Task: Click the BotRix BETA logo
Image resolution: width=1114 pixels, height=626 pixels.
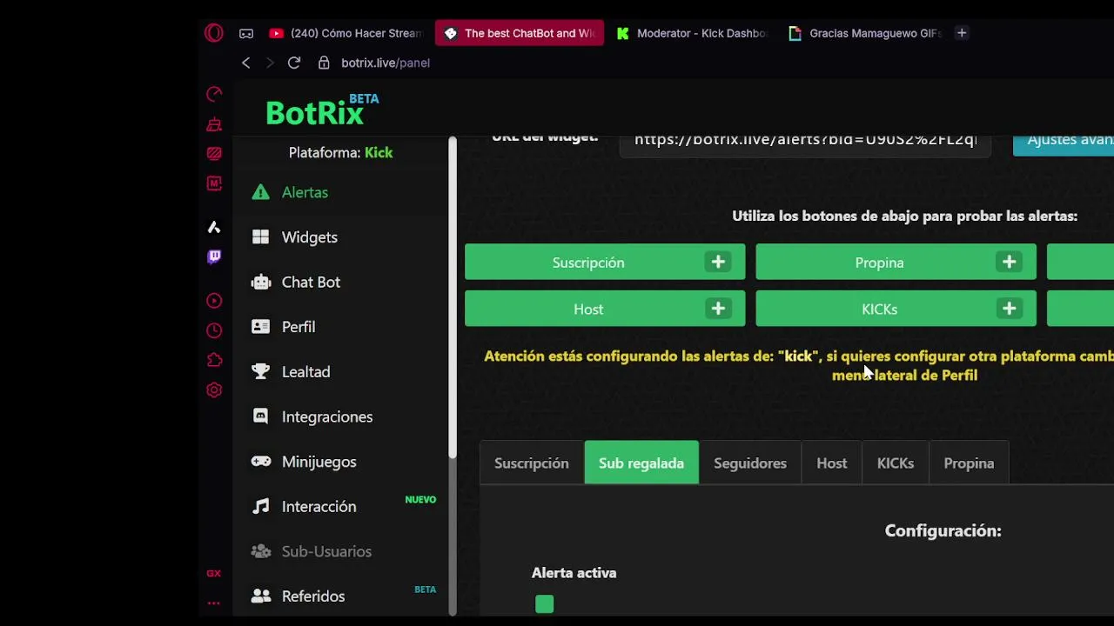Action: pos(322,110)
